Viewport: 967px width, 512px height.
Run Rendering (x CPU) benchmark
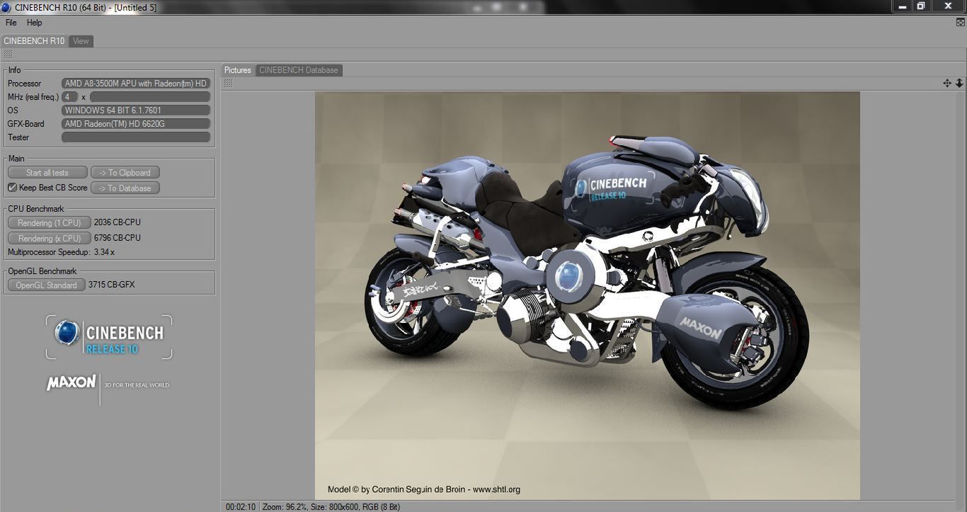click(x=50, y=238)
